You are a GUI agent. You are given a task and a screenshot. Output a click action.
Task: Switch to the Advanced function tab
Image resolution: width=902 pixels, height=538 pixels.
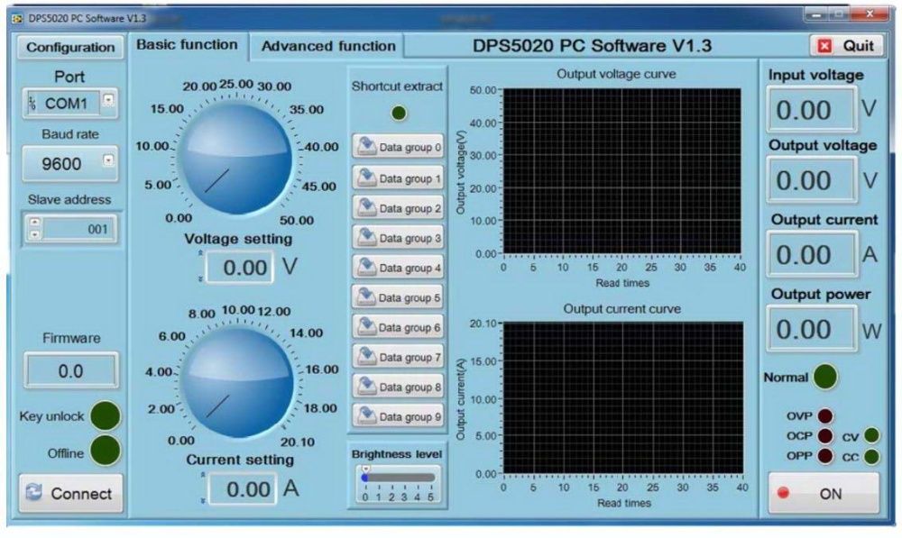328,46
